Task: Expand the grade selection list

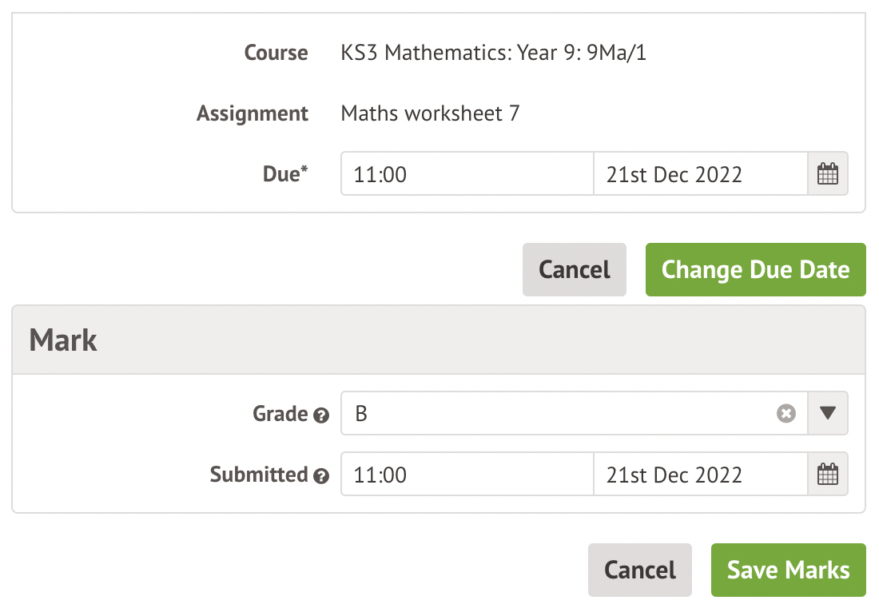Action: pyautogui.click(x=829, y=413)
